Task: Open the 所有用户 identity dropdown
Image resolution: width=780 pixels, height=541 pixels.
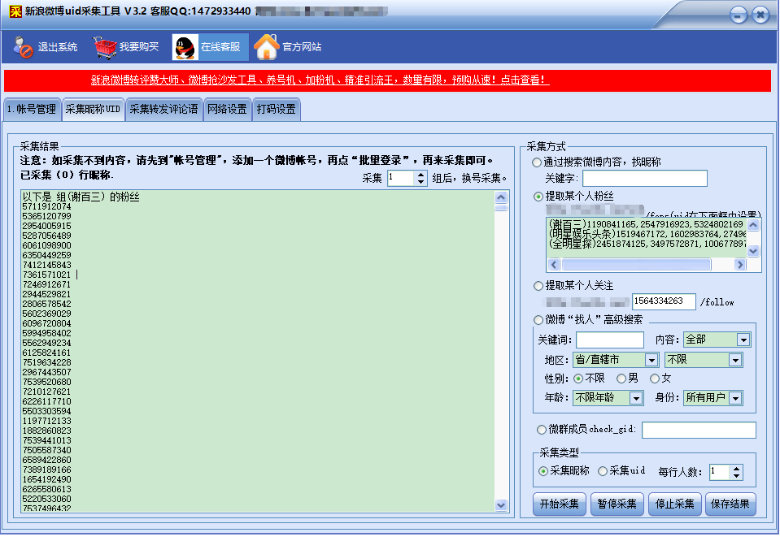Action: coord(735,398)
